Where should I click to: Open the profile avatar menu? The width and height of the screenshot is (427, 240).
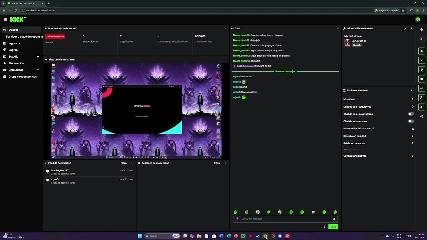coord(418,20)
